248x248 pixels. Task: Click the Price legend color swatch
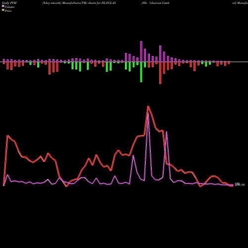[3, 10]
